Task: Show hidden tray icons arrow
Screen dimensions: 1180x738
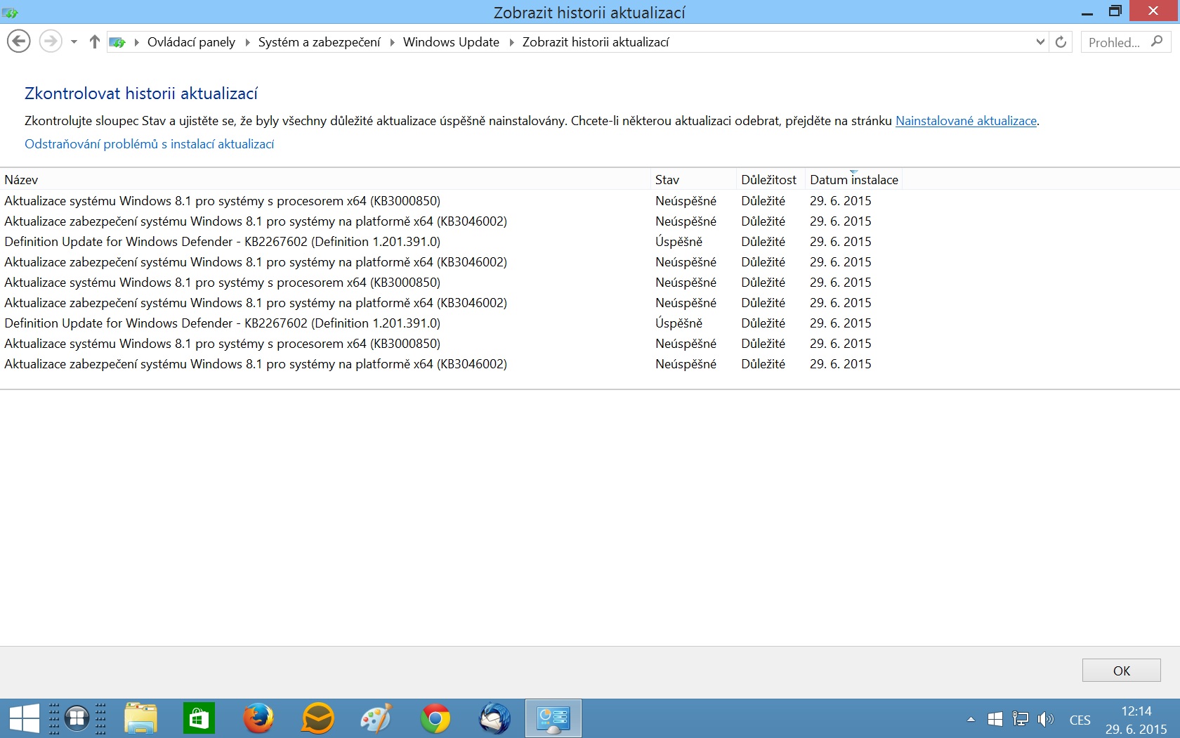Action: pyautogui.click(x=971, y=719)
